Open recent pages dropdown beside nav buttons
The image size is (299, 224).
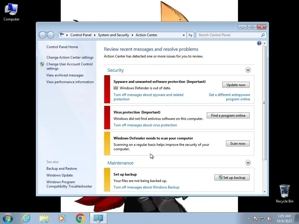[x=56, y=35]
